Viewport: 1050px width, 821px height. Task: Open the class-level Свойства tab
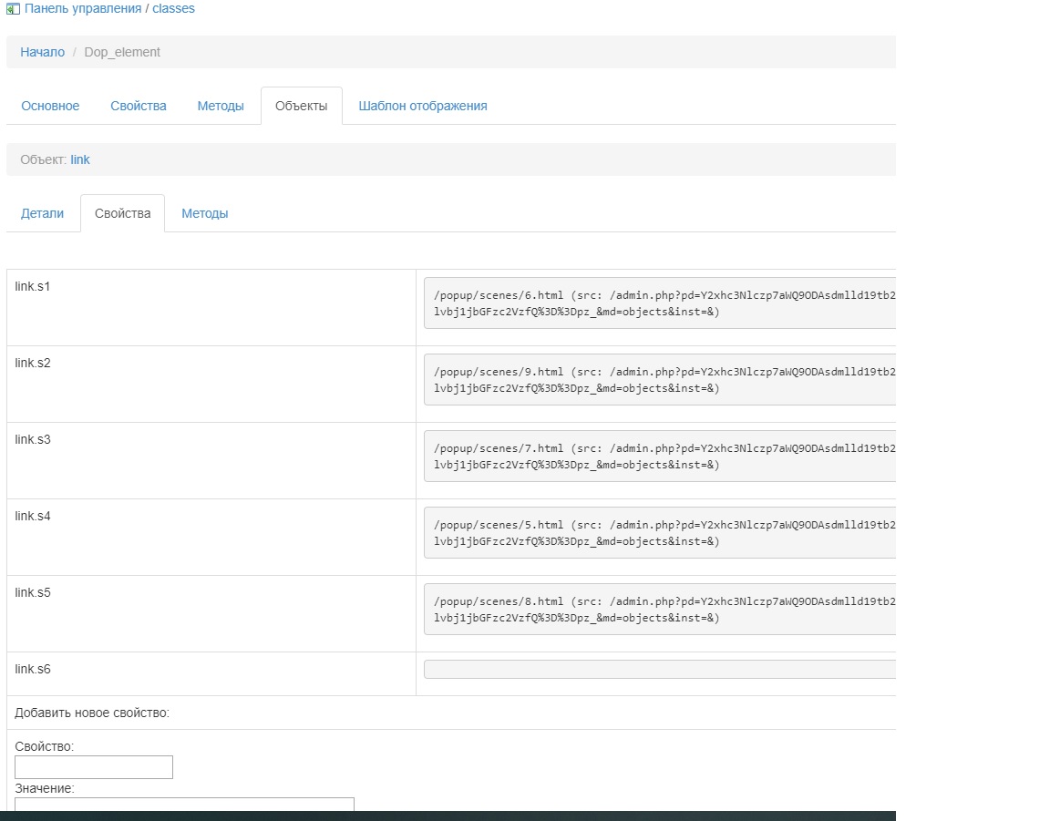[139, 106]
